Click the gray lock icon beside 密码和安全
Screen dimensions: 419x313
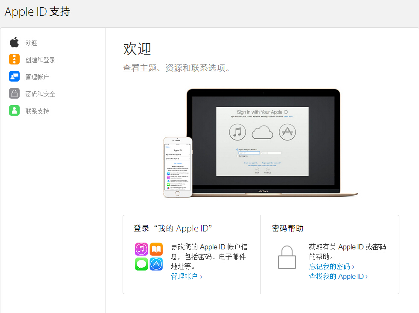click(x=14, y=94)
